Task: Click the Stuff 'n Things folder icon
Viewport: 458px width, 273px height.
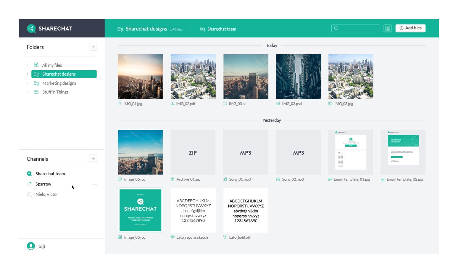Action: tap(36, 92)
